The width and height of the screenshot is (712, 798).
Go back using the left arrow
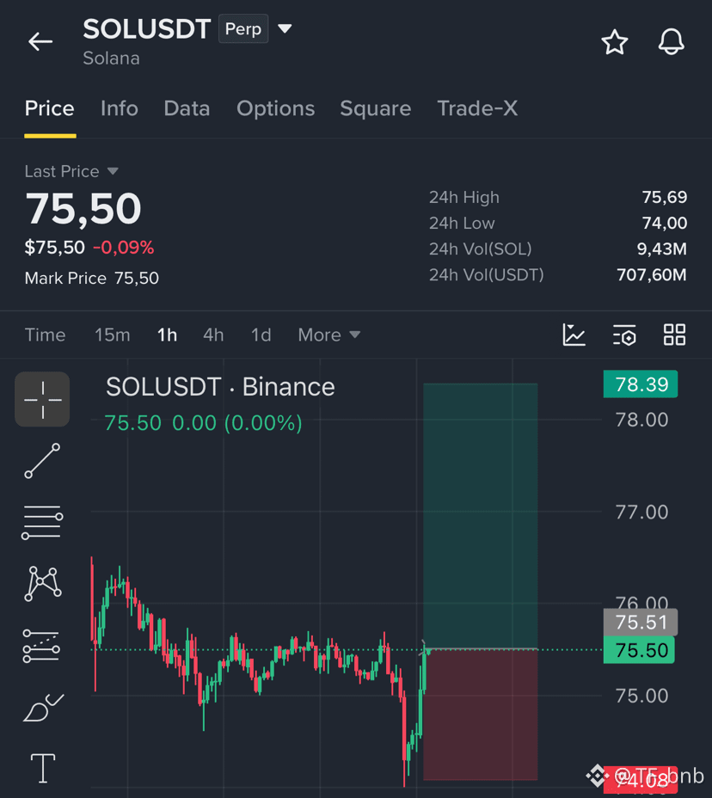pos(40,42)
